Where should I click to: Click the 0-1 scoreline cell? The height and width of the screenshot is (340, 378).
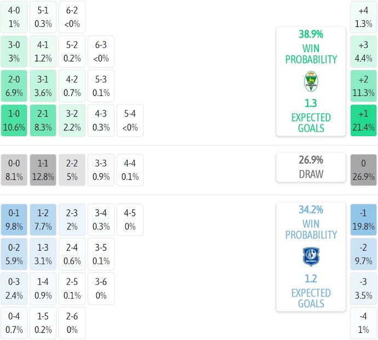point(14,219)
